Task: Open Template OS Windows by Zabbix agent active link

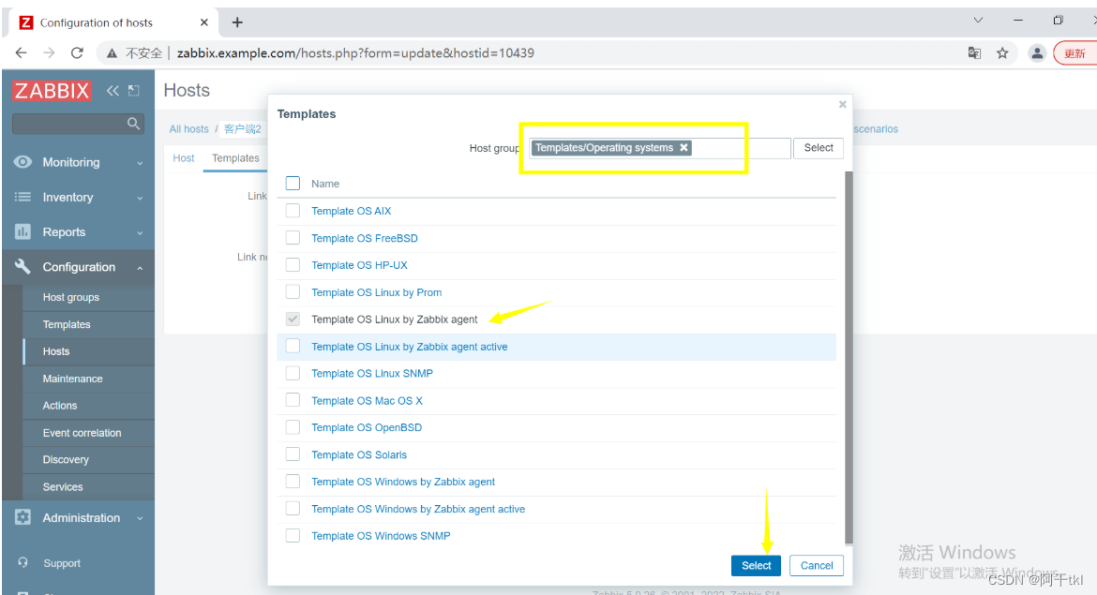Action: pos(418,509)
